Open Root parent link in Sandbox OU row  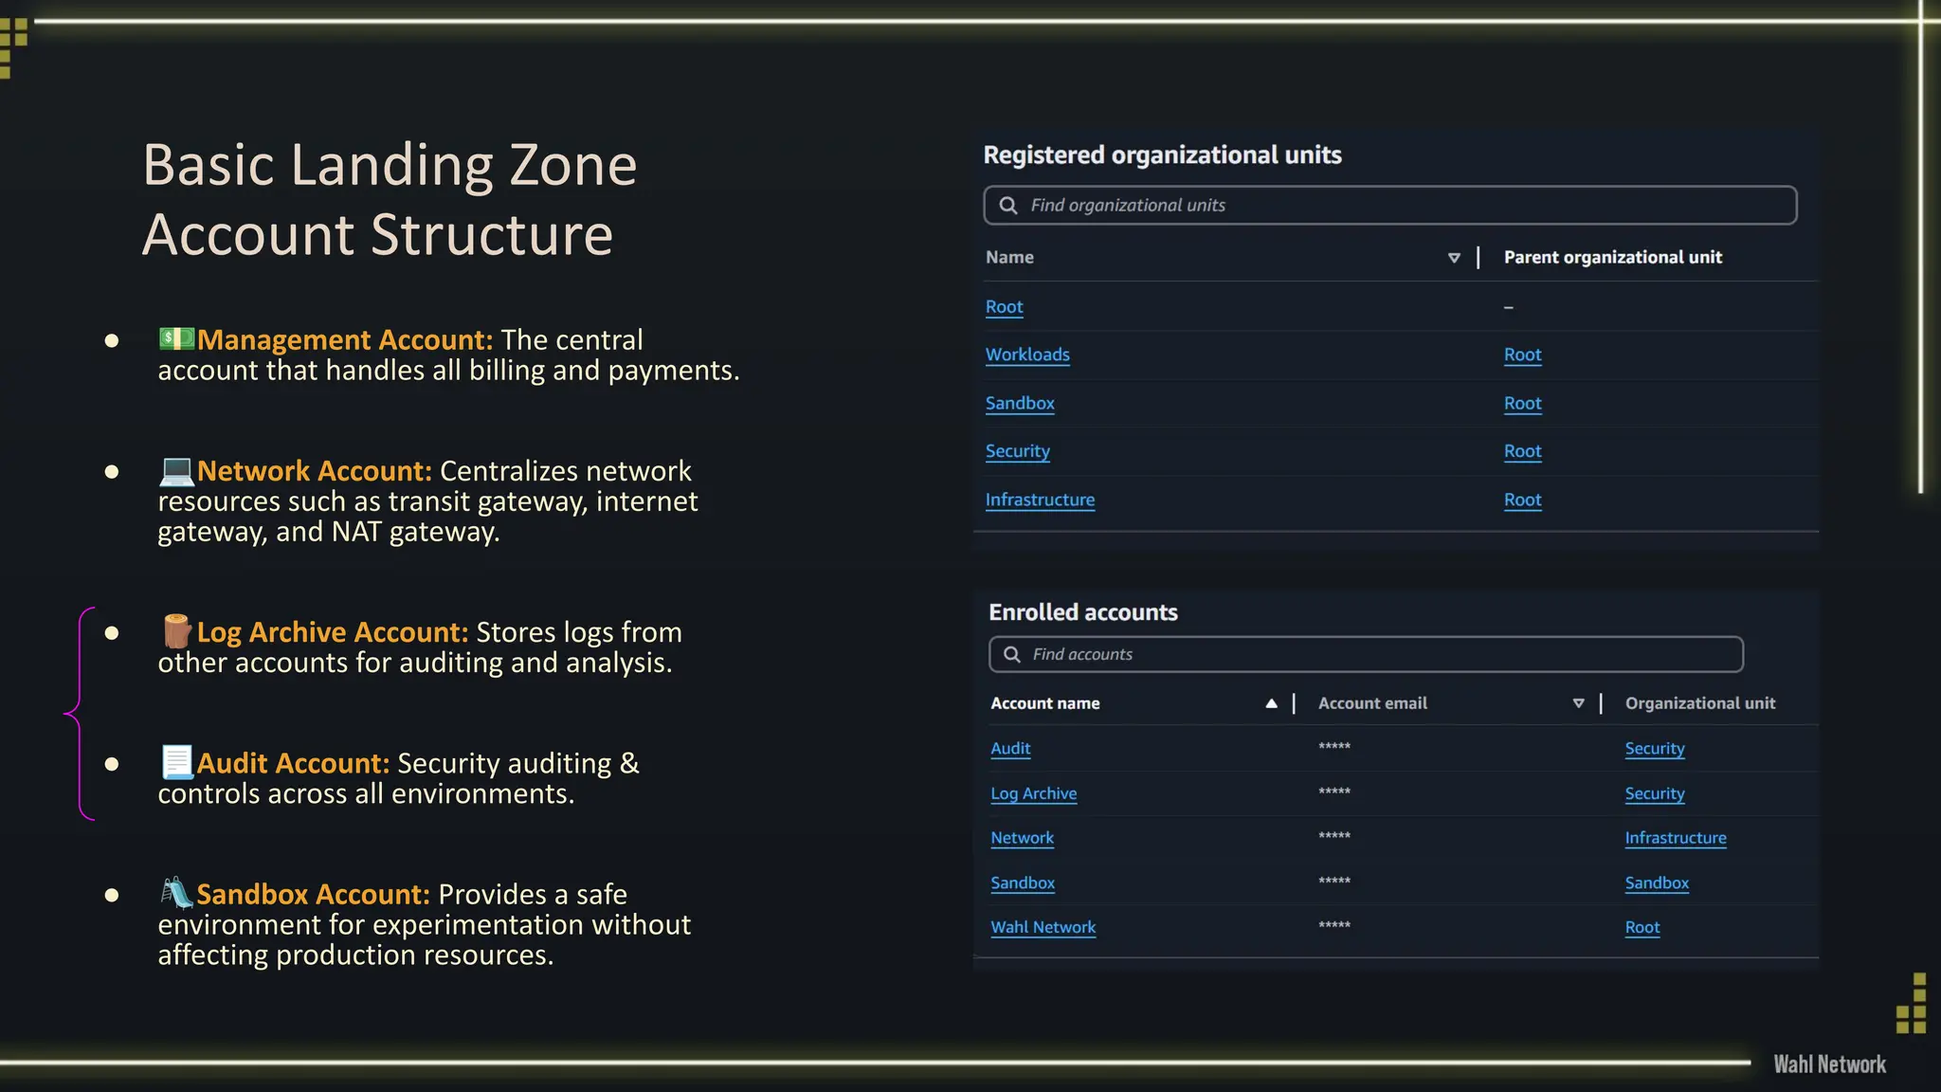pos(1522,403)
